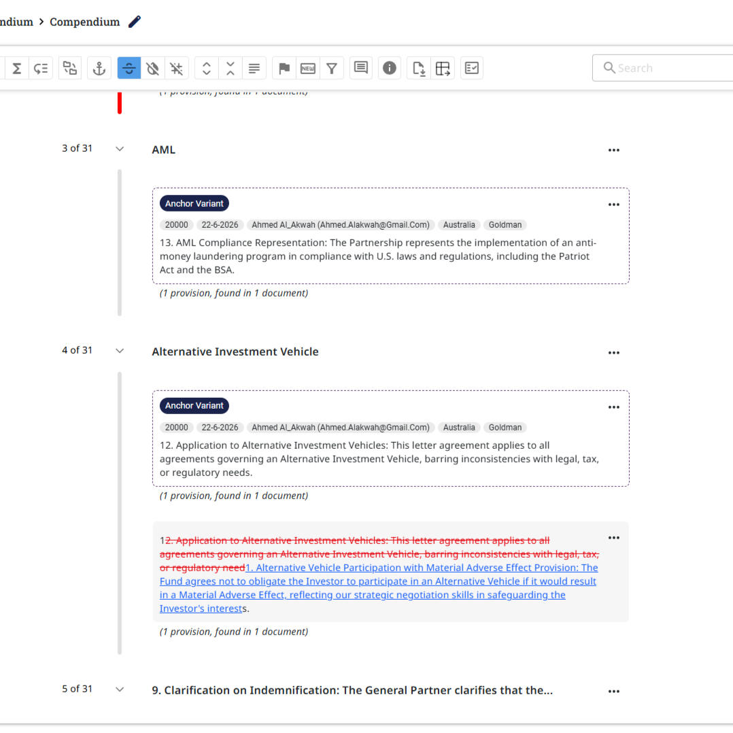
Task: Collapse the AML section chevron
Action: pyautogui.click(x=120, y=149)
